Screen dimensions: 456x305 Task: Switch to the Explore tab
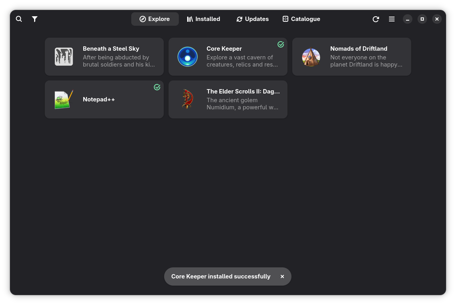coord(155,19)
